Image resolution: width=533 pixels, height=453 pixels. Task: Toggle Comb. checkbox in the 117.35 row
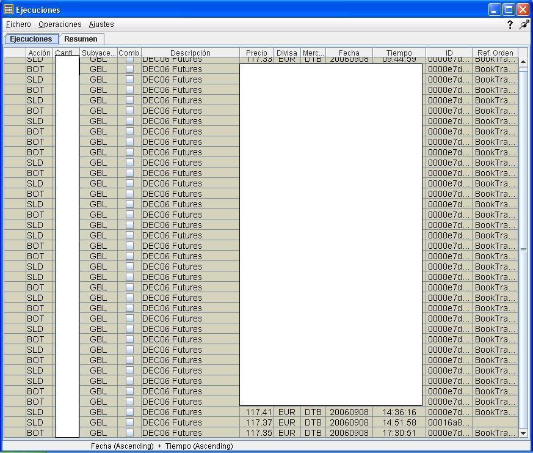point(129,433)
